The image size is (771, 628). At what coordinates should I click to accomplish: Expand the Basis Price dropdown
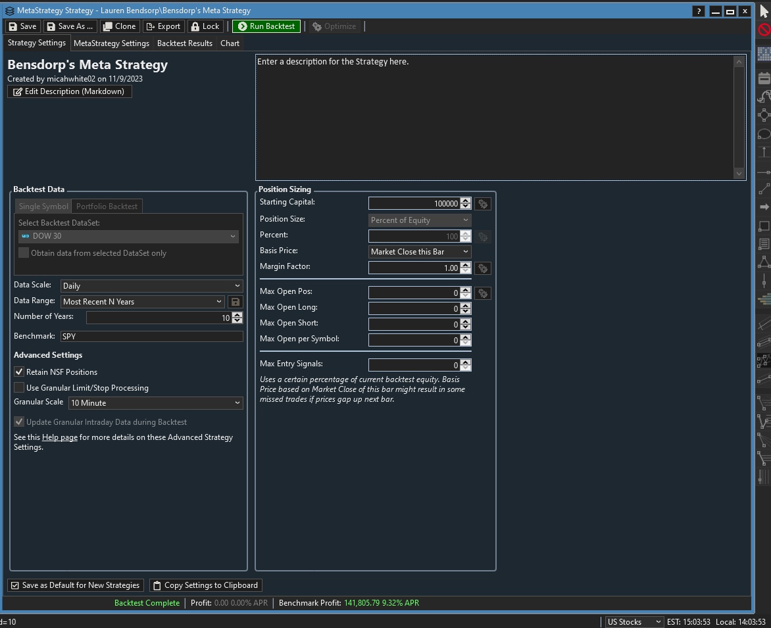(x=420, y=252)
